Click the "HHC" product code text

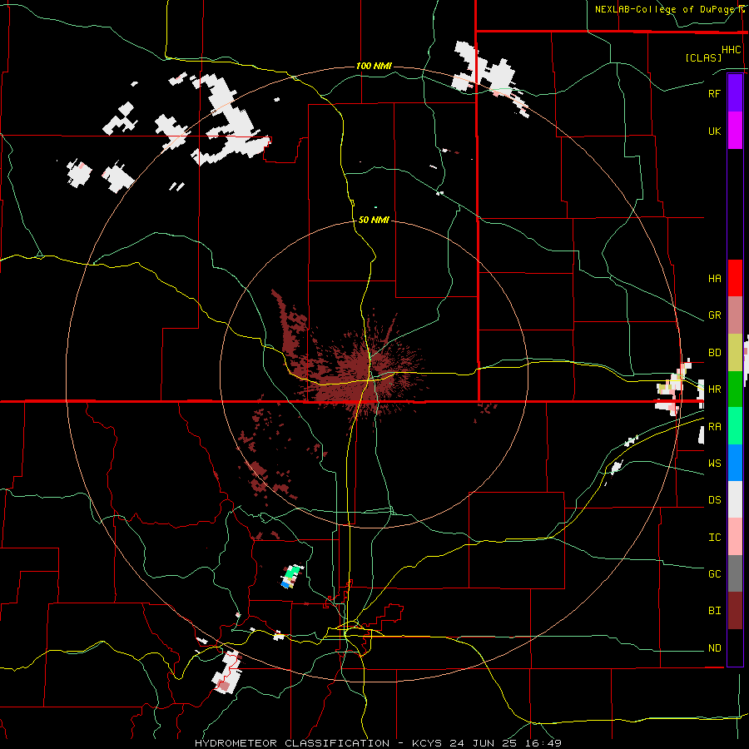732,50
